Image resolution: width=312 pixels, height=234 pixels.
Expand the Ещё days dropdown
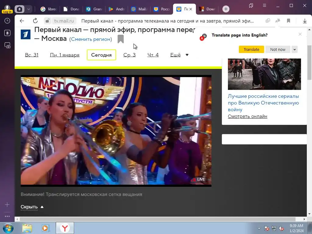pos(179,55)
